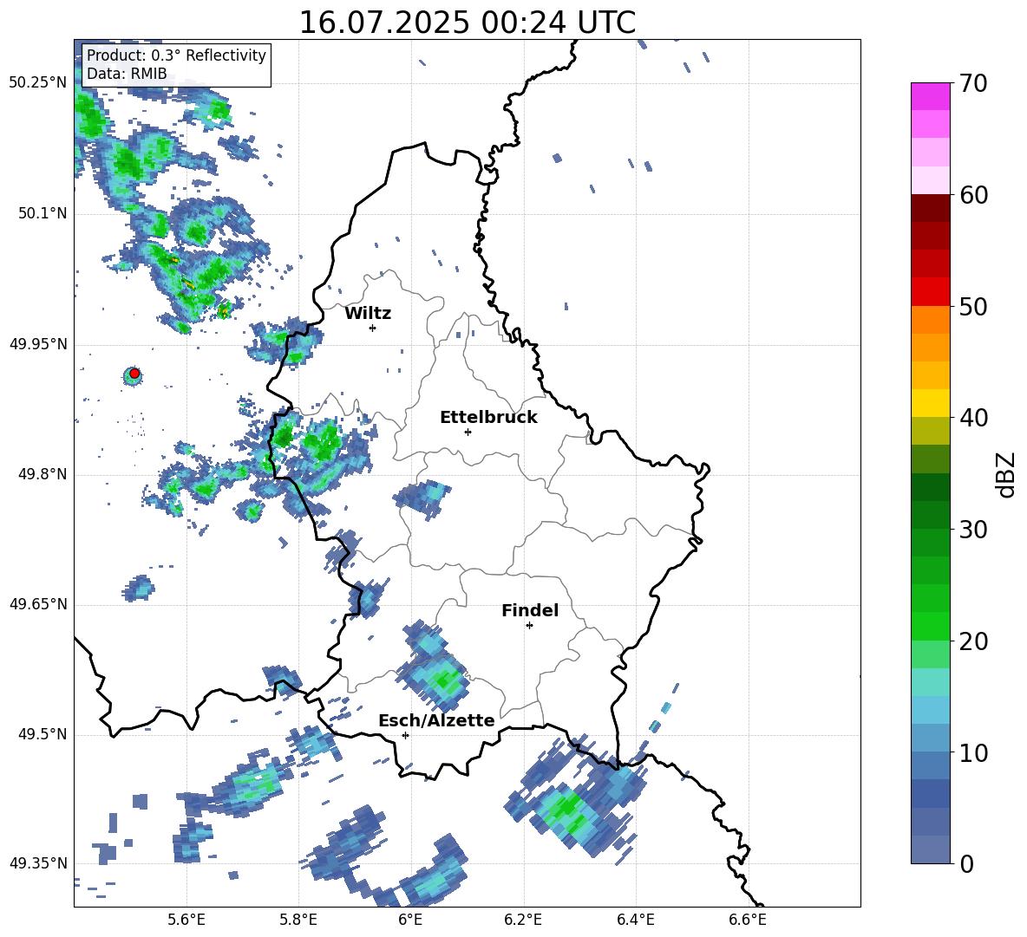Screen dimensions: 1027x937
Task: Click the 6.6°E longitude label
Action: [748, 920]
